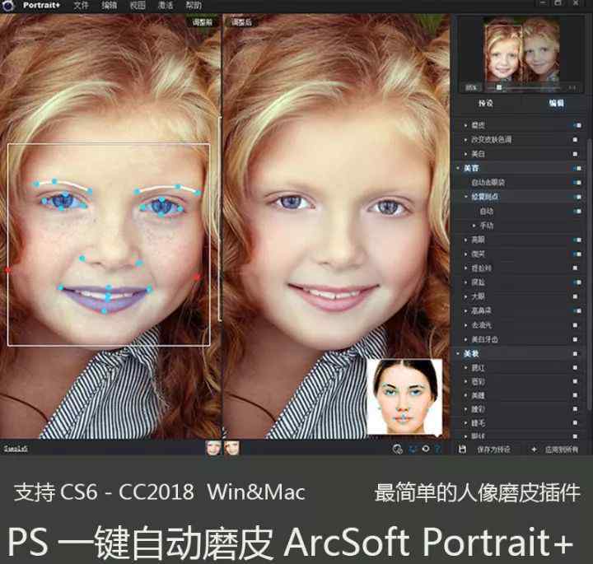Switch to the 预设 tab
Viewport: 593px width, 564px height.
(x=486, y=104)
